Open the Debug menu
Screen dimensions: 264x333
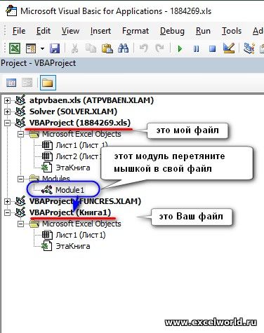click(172, 31)
